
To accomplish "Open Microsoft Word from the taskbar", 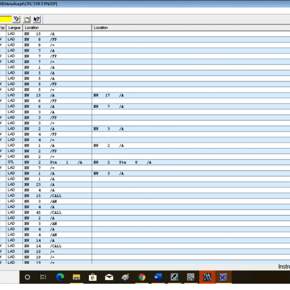I will (x=158, y=277).
